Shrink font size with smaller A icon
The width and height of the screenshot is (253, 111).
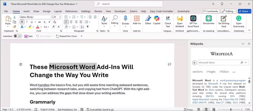point(59,27)
